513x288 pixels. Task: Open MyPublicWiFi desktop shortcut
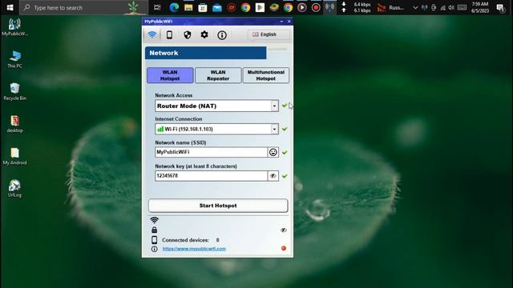coord(14,27)
